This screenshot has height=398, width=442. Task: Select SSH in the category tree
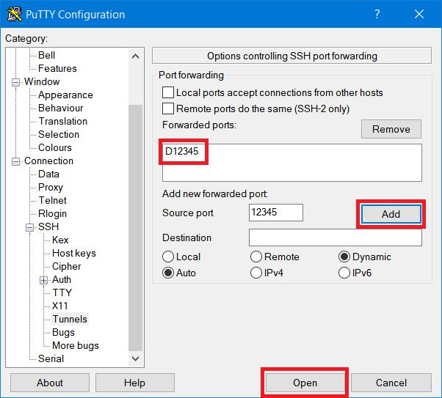48,227
